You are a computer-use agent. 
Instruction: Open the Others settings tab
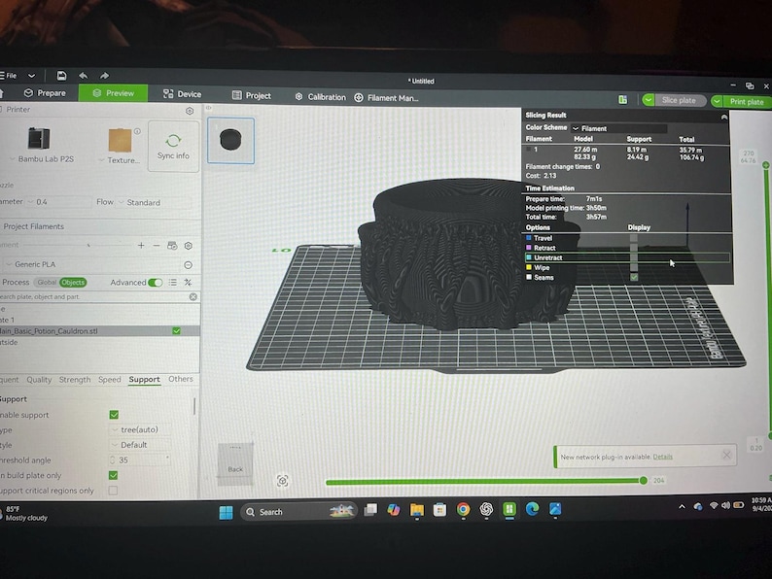tap(181, 379)
